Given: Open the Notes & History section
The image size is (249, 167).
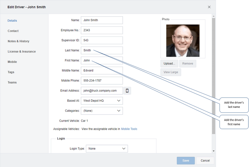Looking at the screenshot, I should (x=18, y=41).
